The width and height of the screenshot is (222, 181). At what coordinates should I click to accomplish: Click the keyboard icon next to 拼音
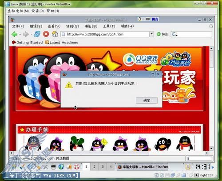point(147,19)
